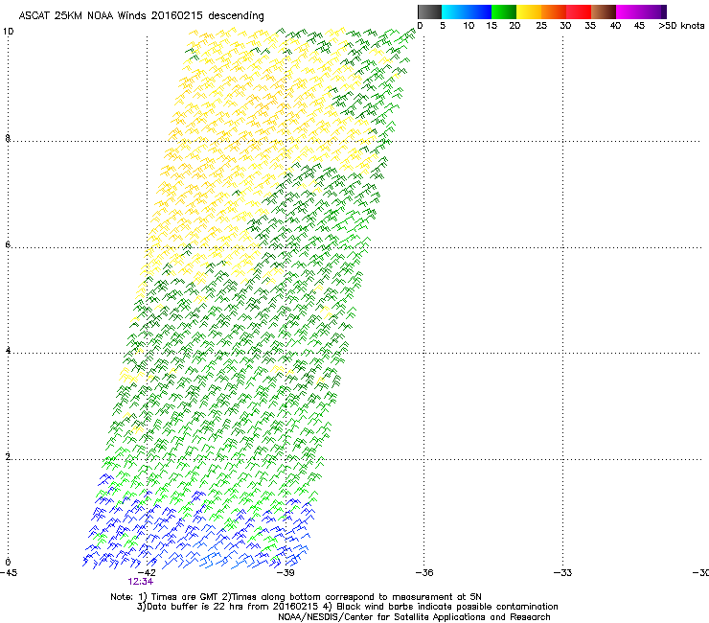Click the purple '12:34' time stamp
709x623 pixels.
point(140,582)
